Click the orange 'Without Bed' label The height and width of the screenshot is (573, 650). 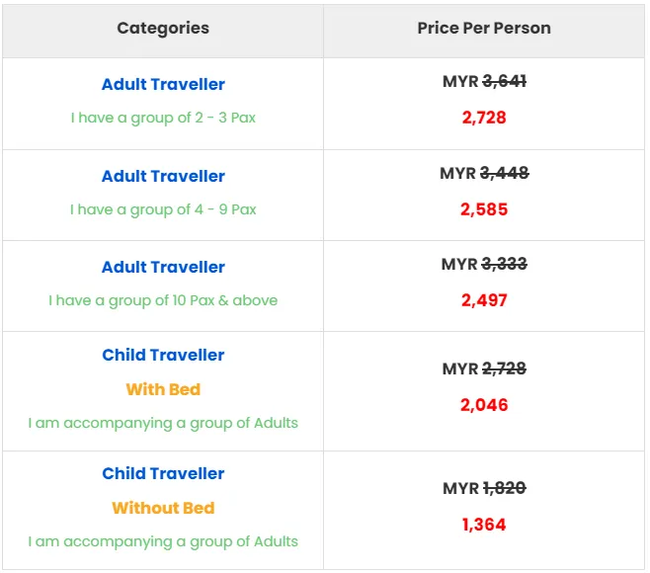point(163,508)
